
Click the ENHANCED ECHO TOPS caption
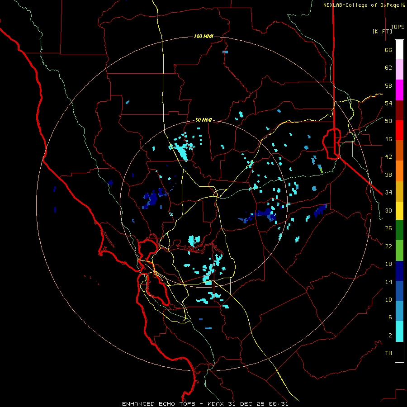[x=159, y=404]
